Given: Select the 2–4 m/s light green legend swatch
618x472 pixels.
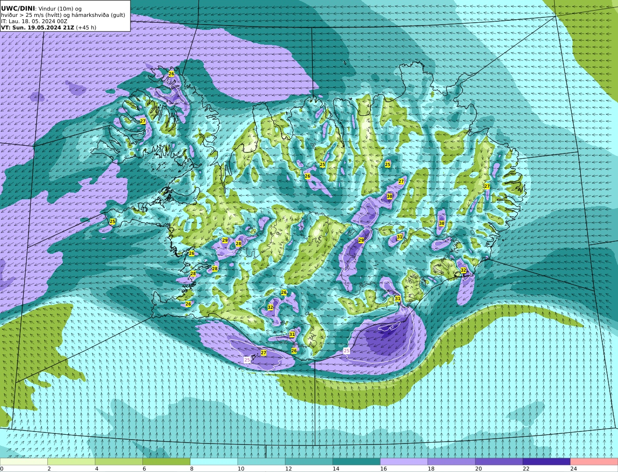Looking at the screenshot, I should coord(71,461).
